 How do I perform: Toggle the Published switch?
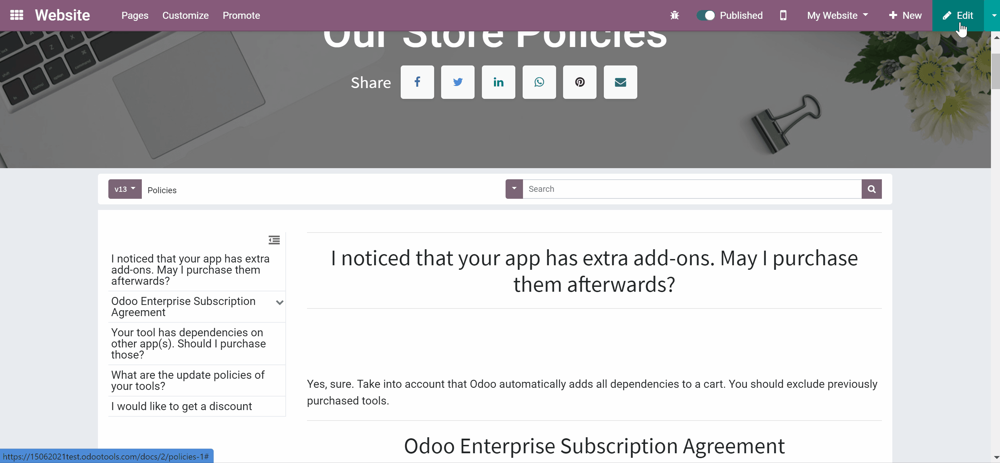[x=705, y=16]
